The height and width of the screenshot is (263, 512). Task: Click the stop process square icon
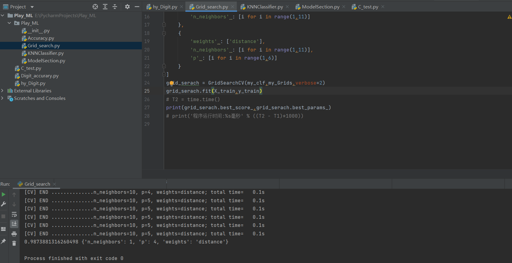[4, 216]
